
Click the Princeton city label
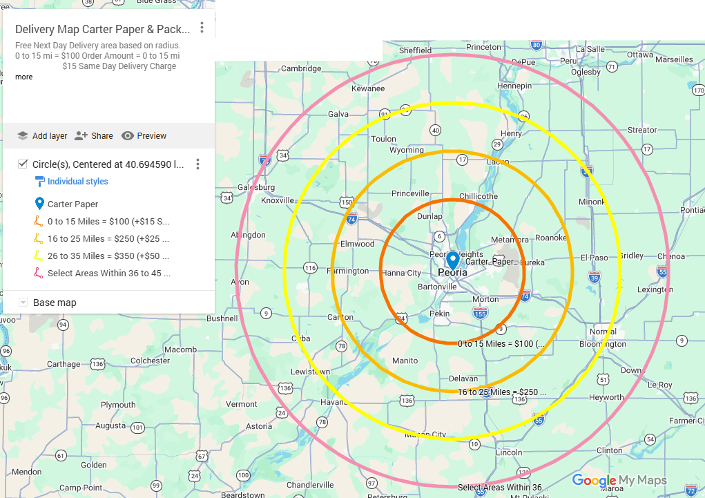[483, 47]
